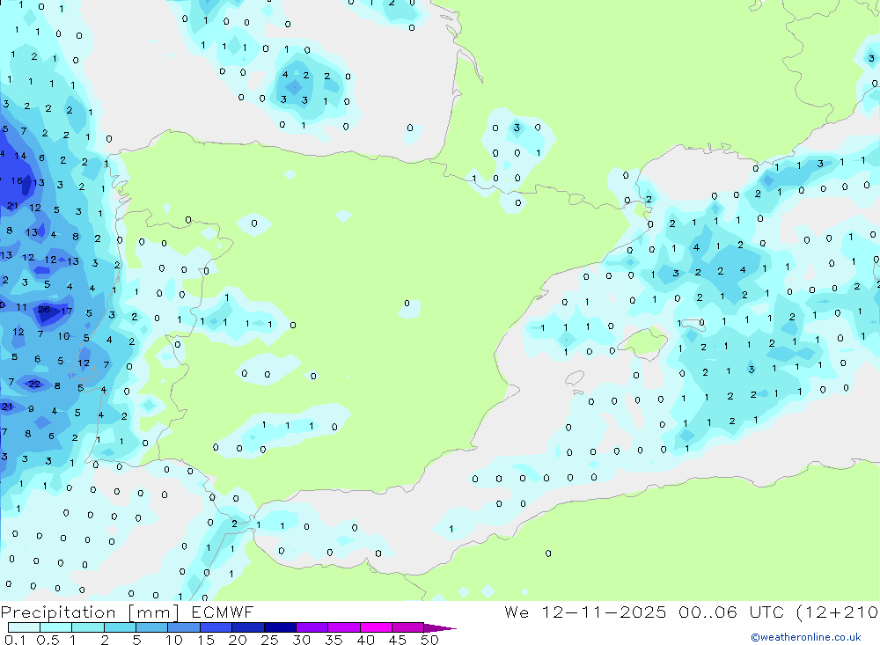The width and height of the screenshot is (880, 645).
Task: Click the 20–25 mm dark blue legend swatch
Action: (248, 627)
